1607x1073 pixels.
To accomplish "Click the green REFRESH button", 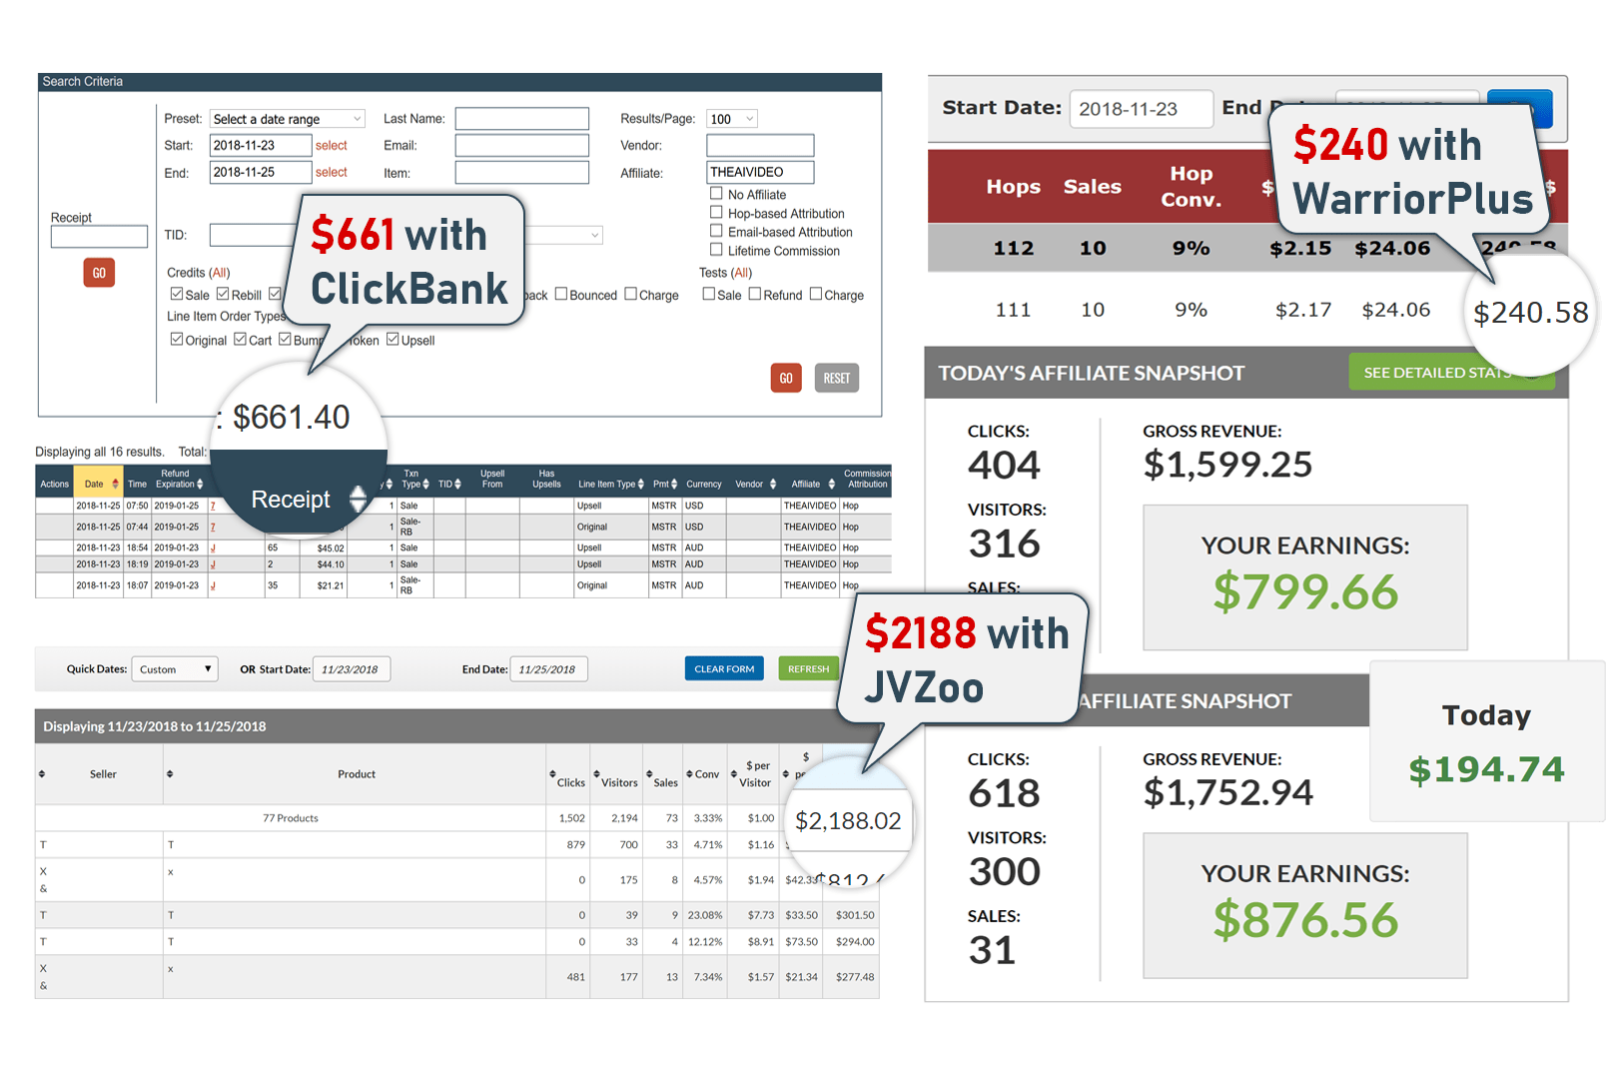I will [x=808, y=668].
